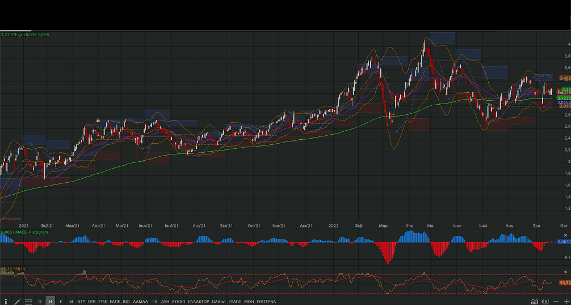Close the MACD-Histogram panel
The height and width of the screenshot is (305, 571).
[x=565, y=235]
